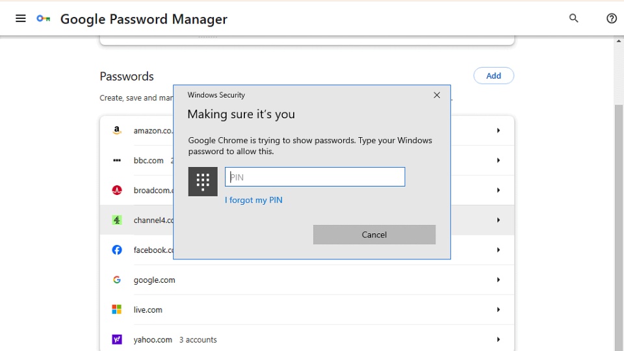
Task: Click the Google Password Manager key logo
Action: (x=44, y=18)
